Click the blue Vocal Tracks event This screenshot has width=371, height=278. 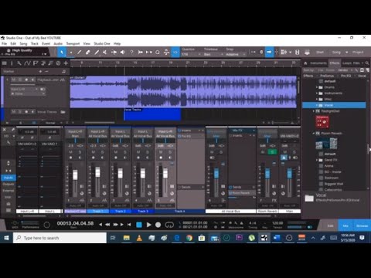(x=152, y=114)
